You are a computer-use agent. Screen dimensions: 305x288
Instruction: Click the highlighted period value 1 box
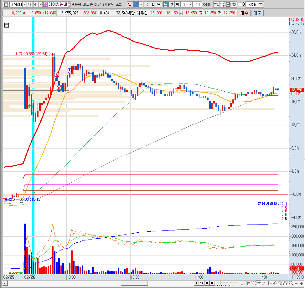(136, 4)
